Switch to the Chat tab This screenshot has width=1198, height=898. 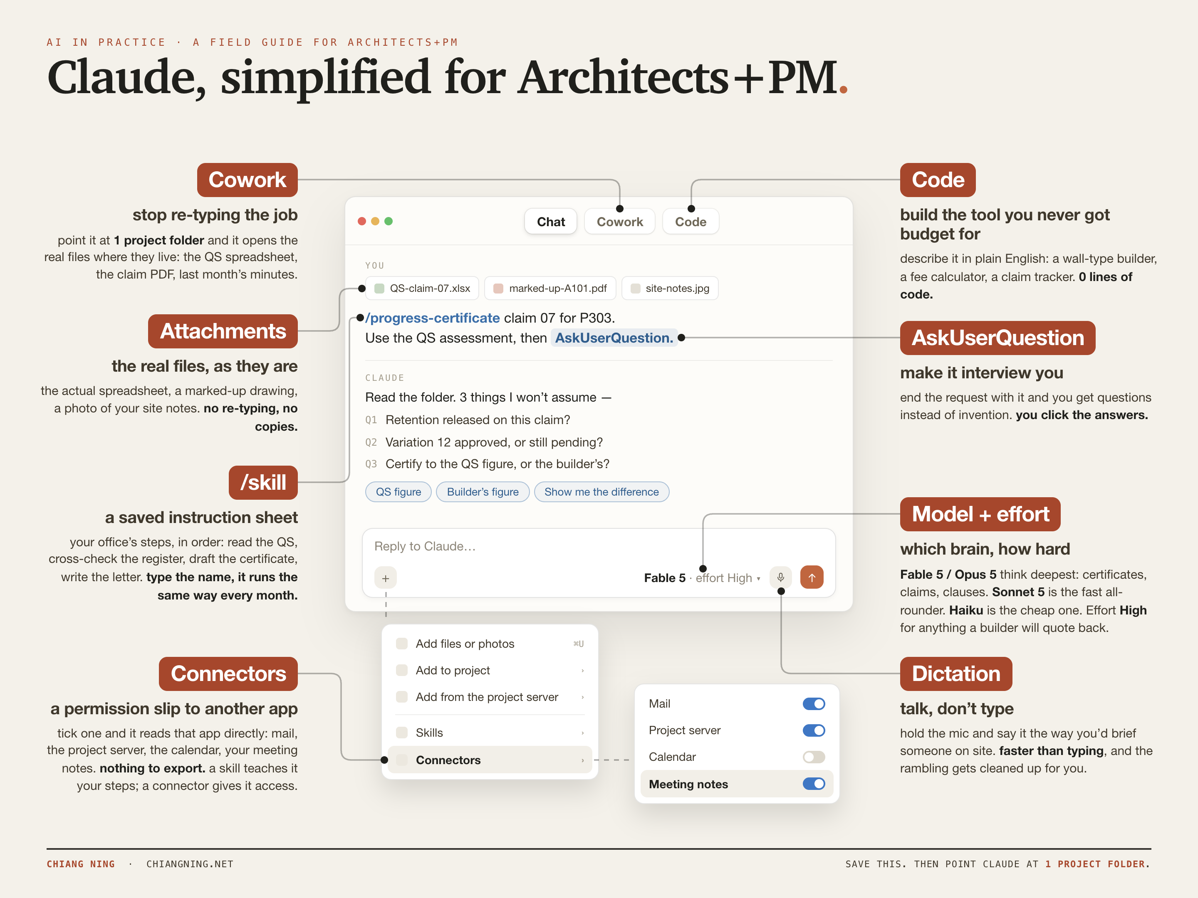pyautogui.click(x=550, y=222)
